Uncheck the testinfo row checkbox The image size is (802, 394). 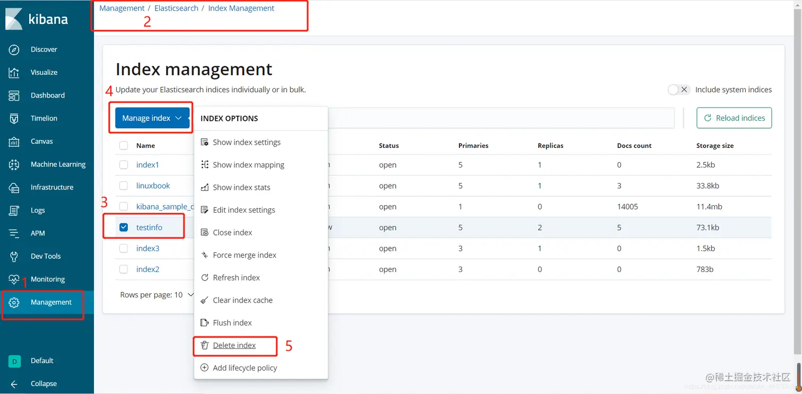(x=124, y=227)
